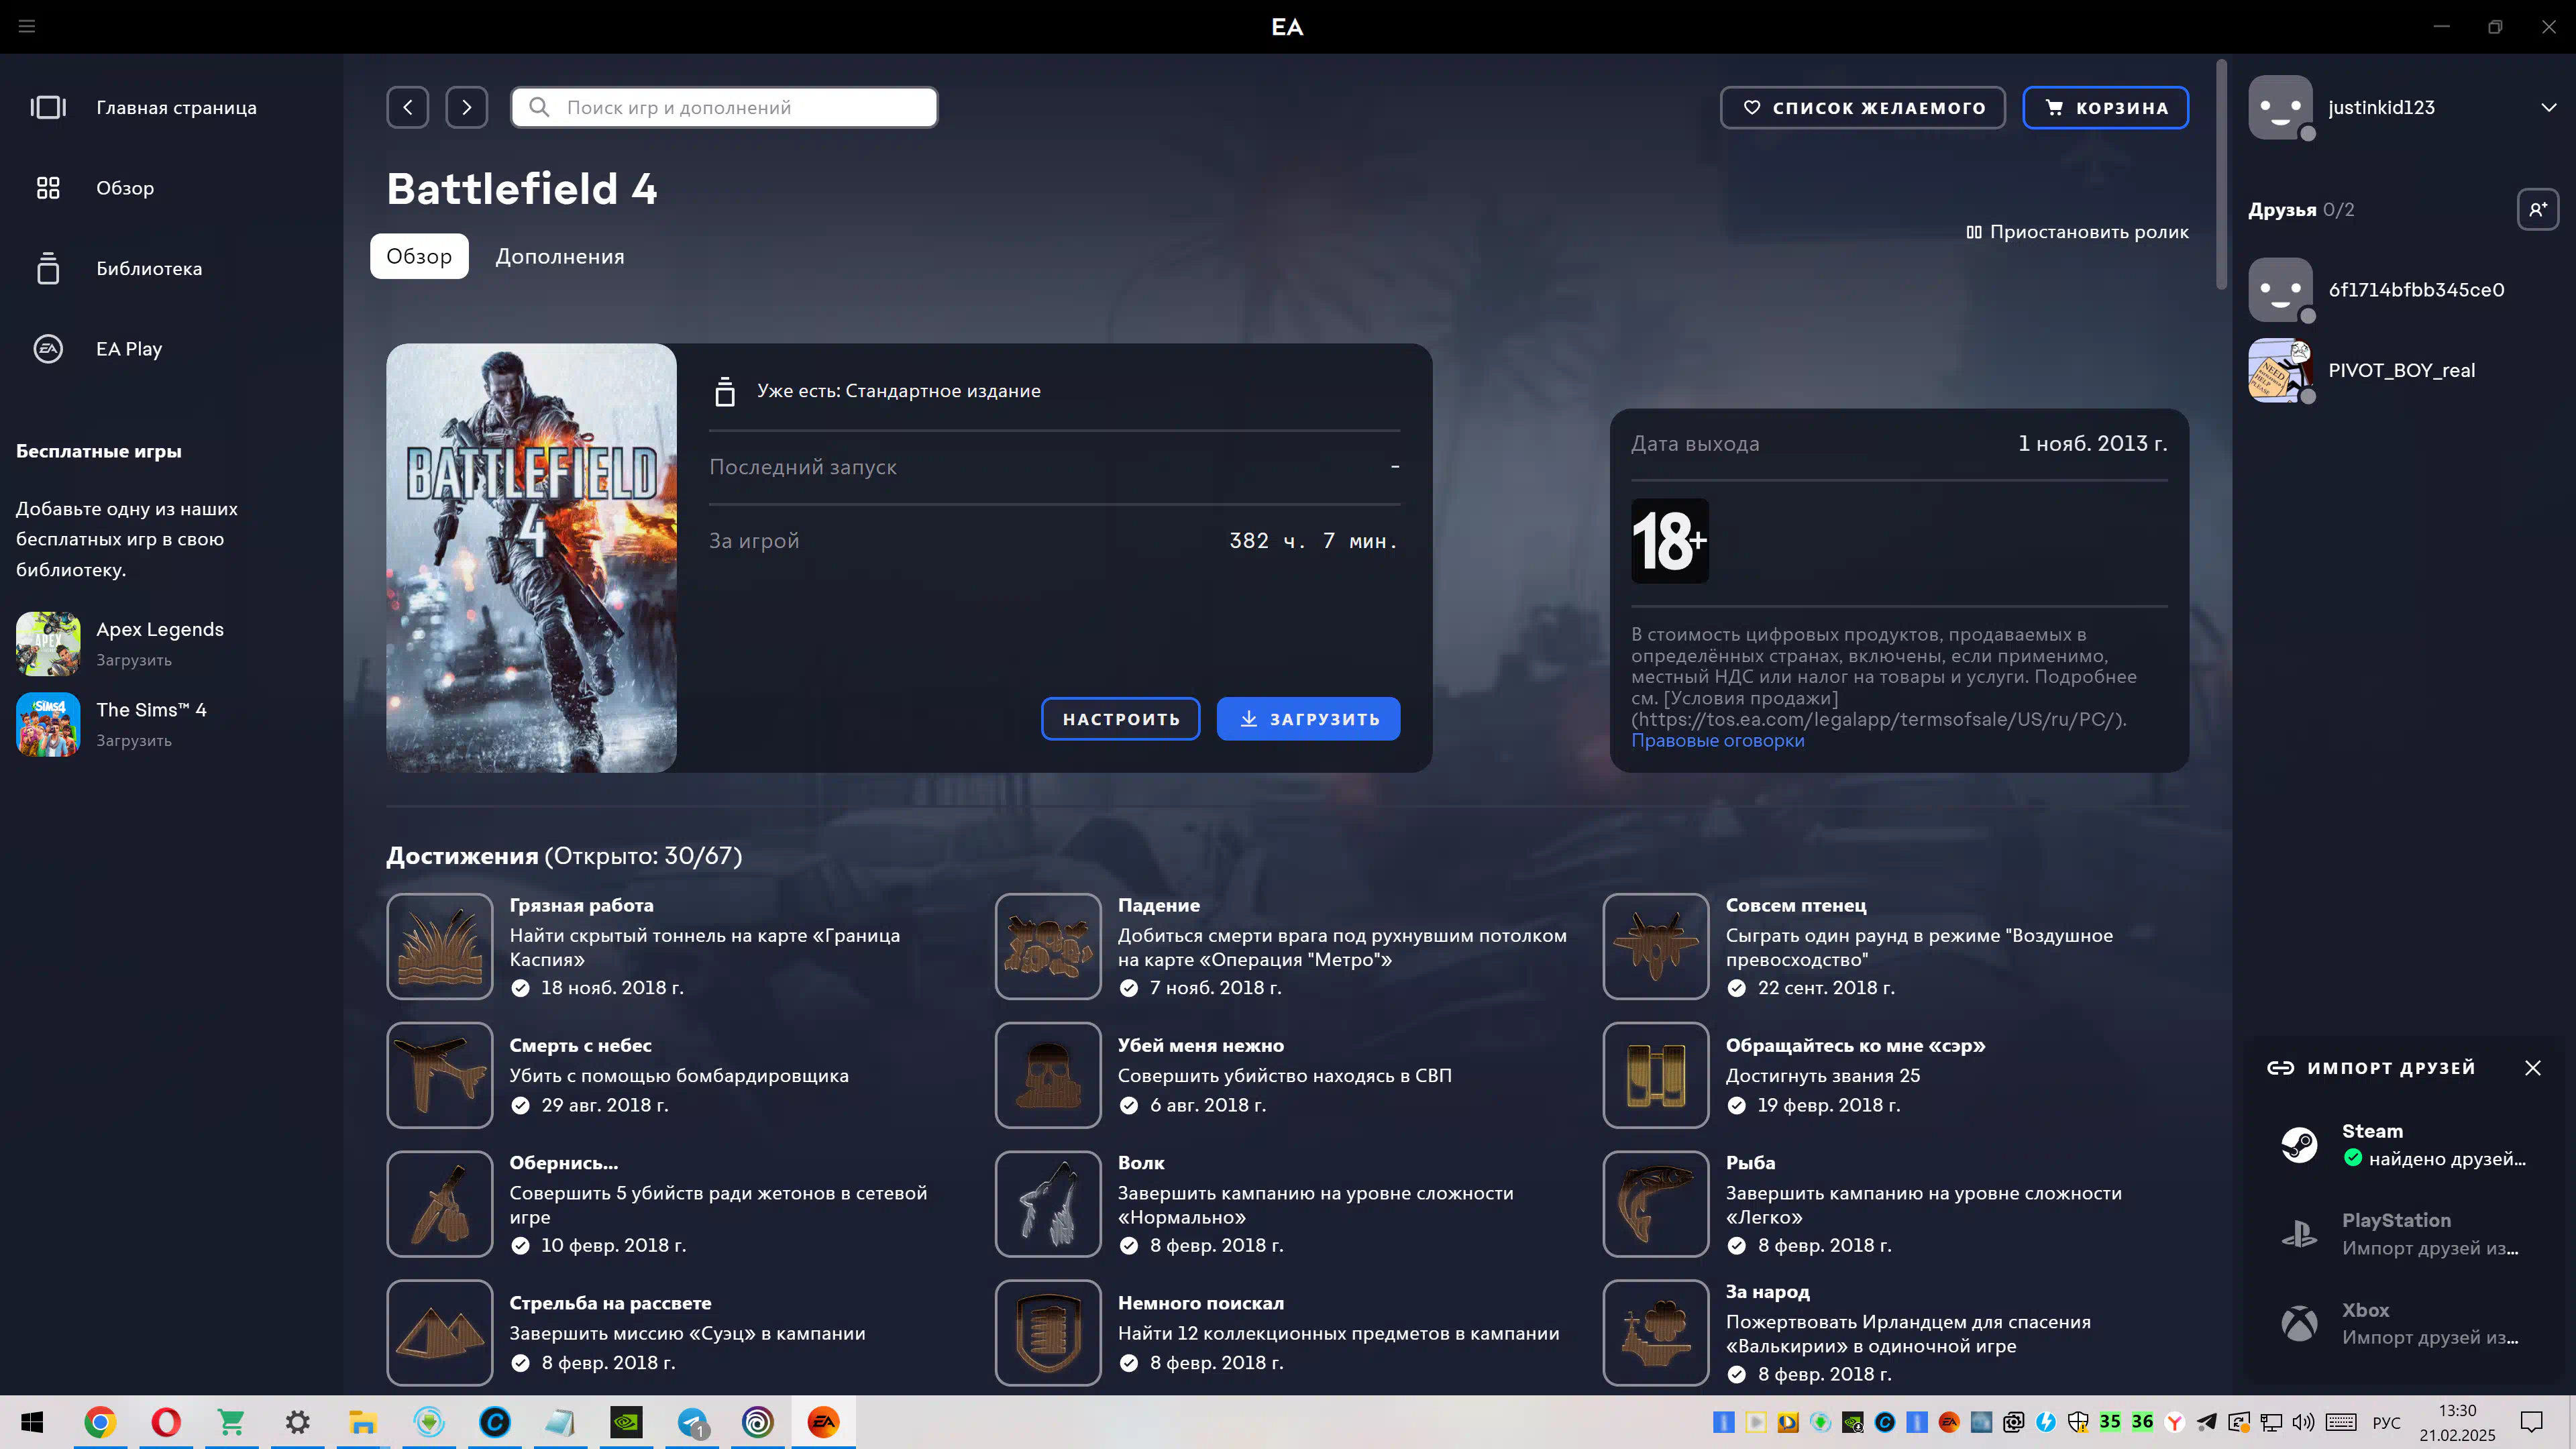Click the PlayStation logo in friend import
This screenshot has width=2576, height=1449.
[x=2299, y=1233]
